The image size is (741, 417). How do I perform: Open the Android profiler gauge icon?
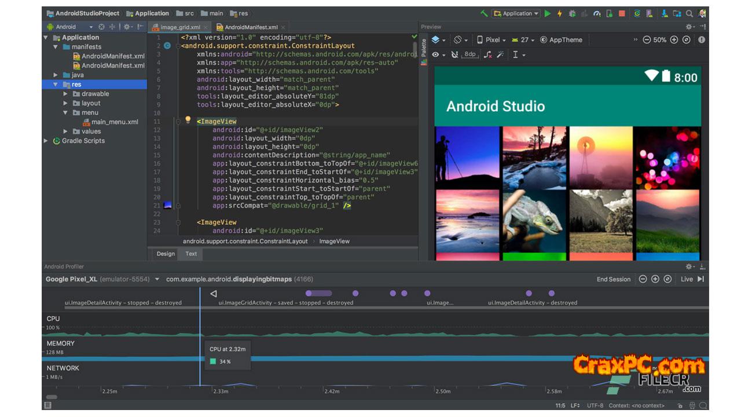[597, 13]
